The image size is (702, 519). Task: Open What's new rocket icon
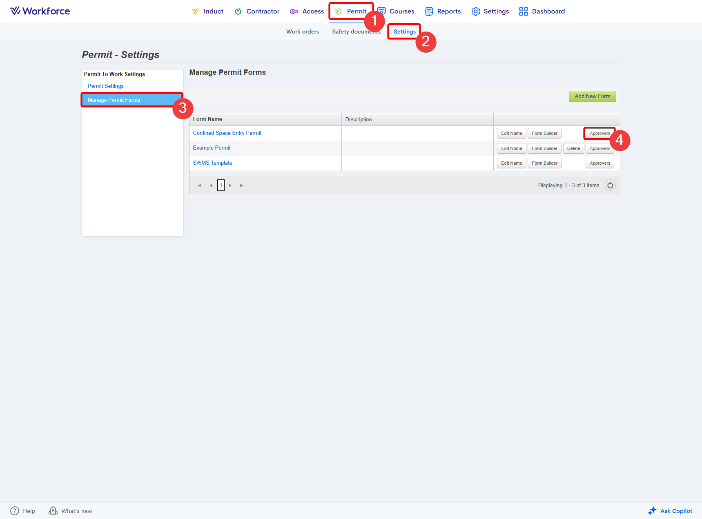[53, 511]
